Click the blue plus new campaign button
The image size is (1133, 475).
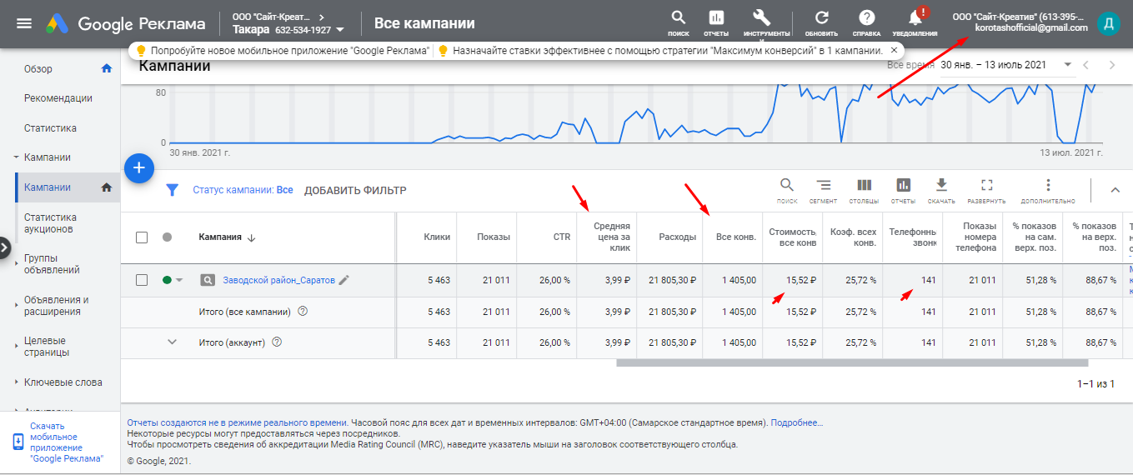139,168
